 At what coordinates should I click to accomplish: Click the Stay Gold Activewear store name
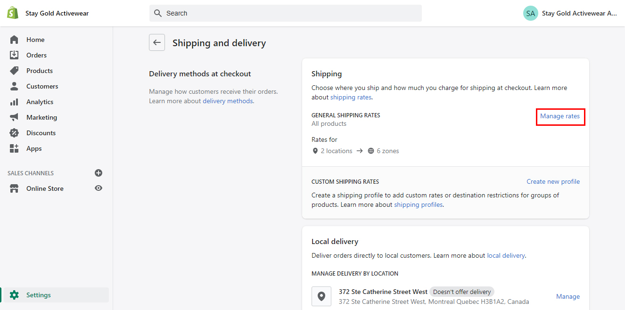click(57, 13)
